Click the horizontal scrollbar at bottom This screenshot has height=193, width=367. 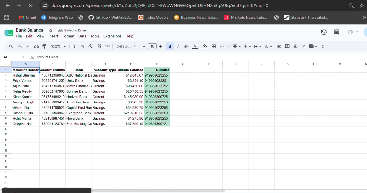click(158, 191)
